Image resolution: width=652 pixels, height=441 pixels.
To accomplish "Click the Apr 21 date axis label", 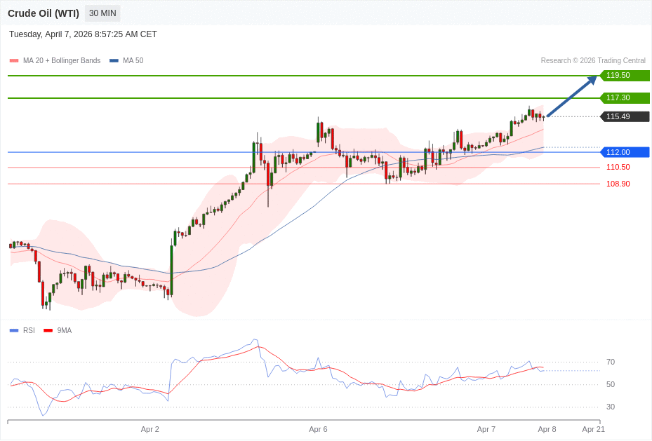I will pos(593,429).
